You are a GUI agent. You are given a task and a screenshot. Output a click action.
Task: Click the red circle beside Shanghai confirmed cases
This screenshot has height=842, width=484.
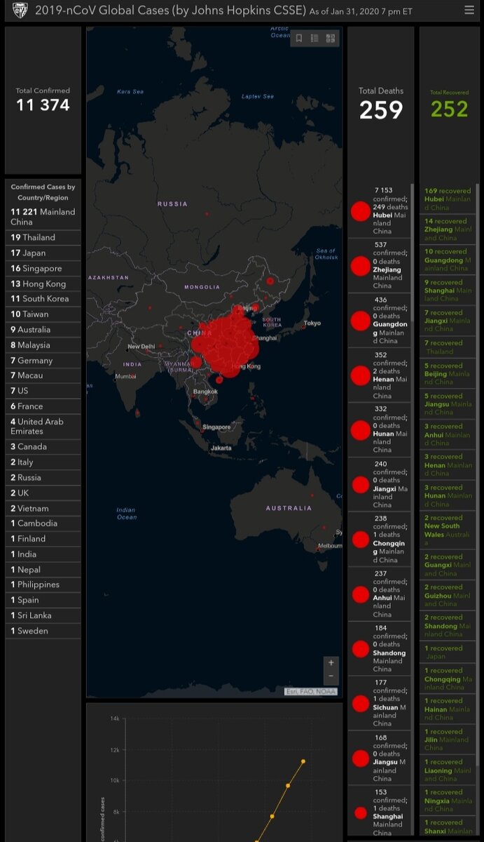[360, 813]
